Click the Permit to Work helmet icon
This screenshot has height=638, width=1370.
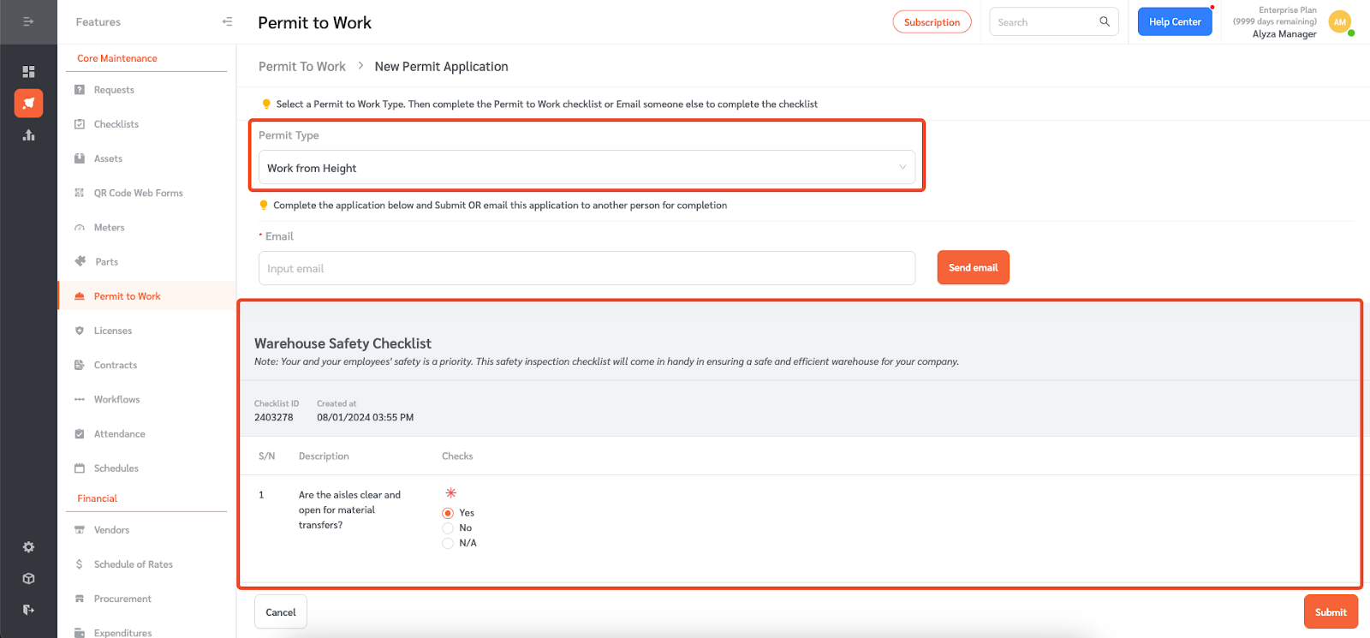tap(80, 295)
